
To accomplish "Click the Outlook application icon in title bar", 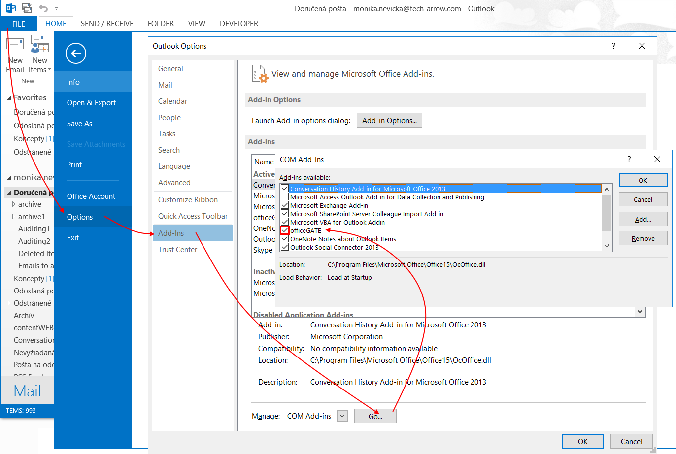I will point(9,8).
